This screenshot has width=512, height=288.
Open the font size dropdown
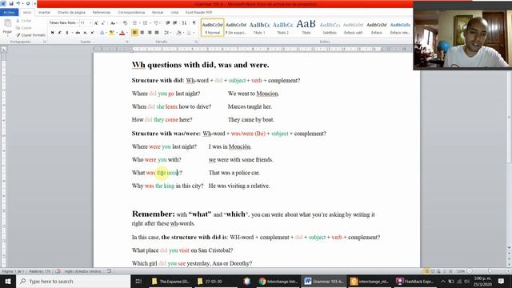point(90,23)
